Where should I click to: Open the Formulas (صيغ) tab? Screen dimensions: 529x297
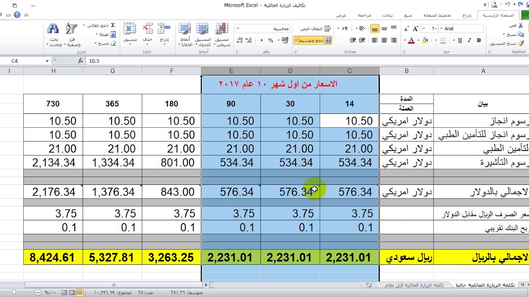coord(408,15)
